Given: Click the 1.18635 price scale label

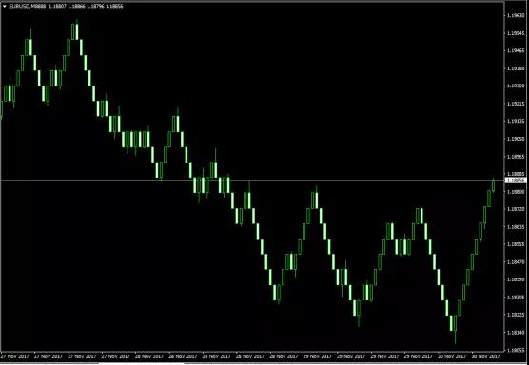Looking at the screenshot, I should 517,227.
